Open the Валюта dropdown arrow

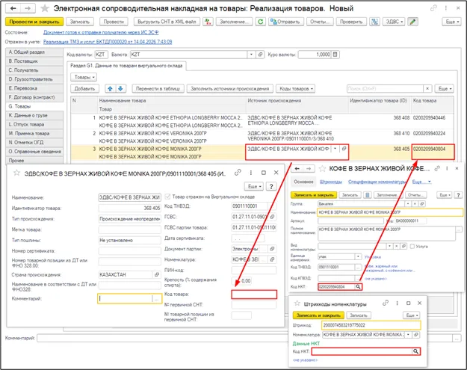point(251,55)
